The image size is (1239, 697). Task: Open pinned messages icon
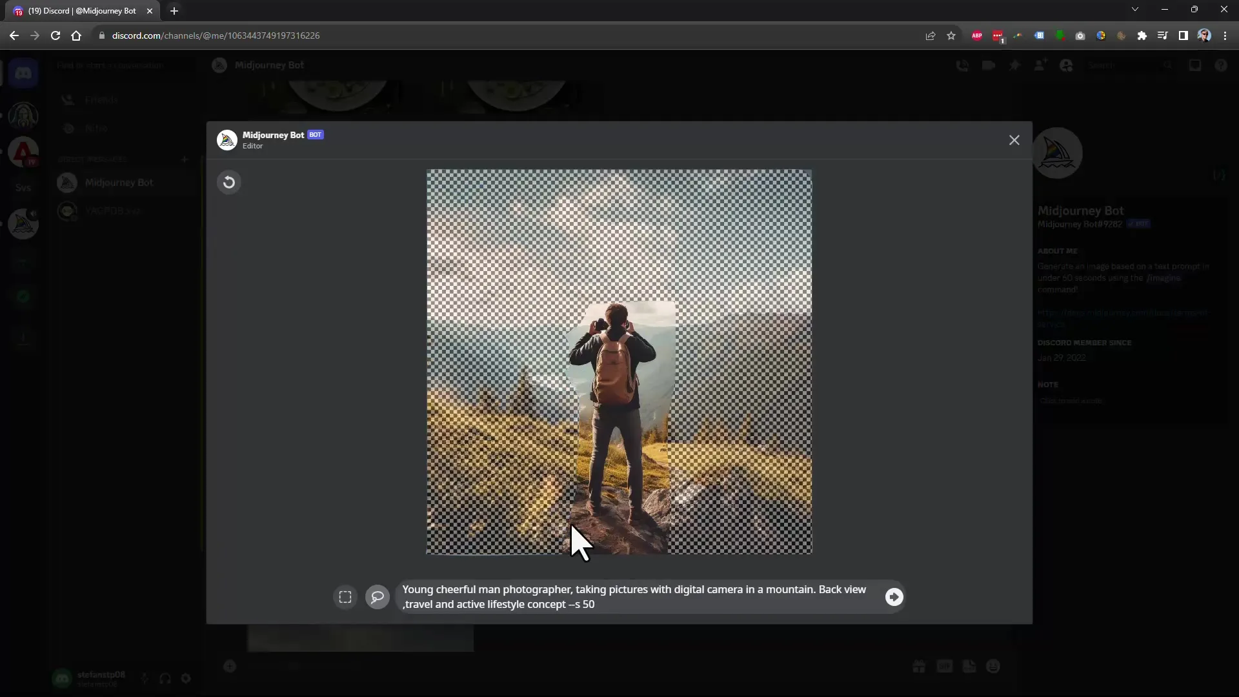1014,65
